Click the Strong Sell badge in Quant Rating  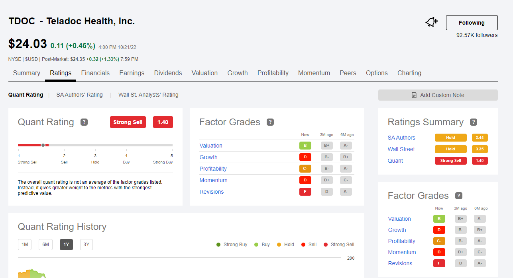128,122
